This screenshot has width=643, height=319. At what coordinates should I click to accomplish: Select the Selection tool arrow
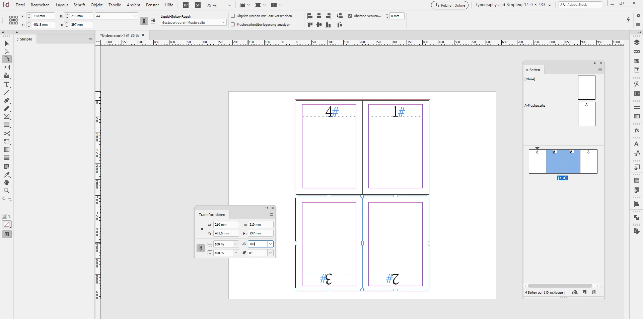[7, 43]
